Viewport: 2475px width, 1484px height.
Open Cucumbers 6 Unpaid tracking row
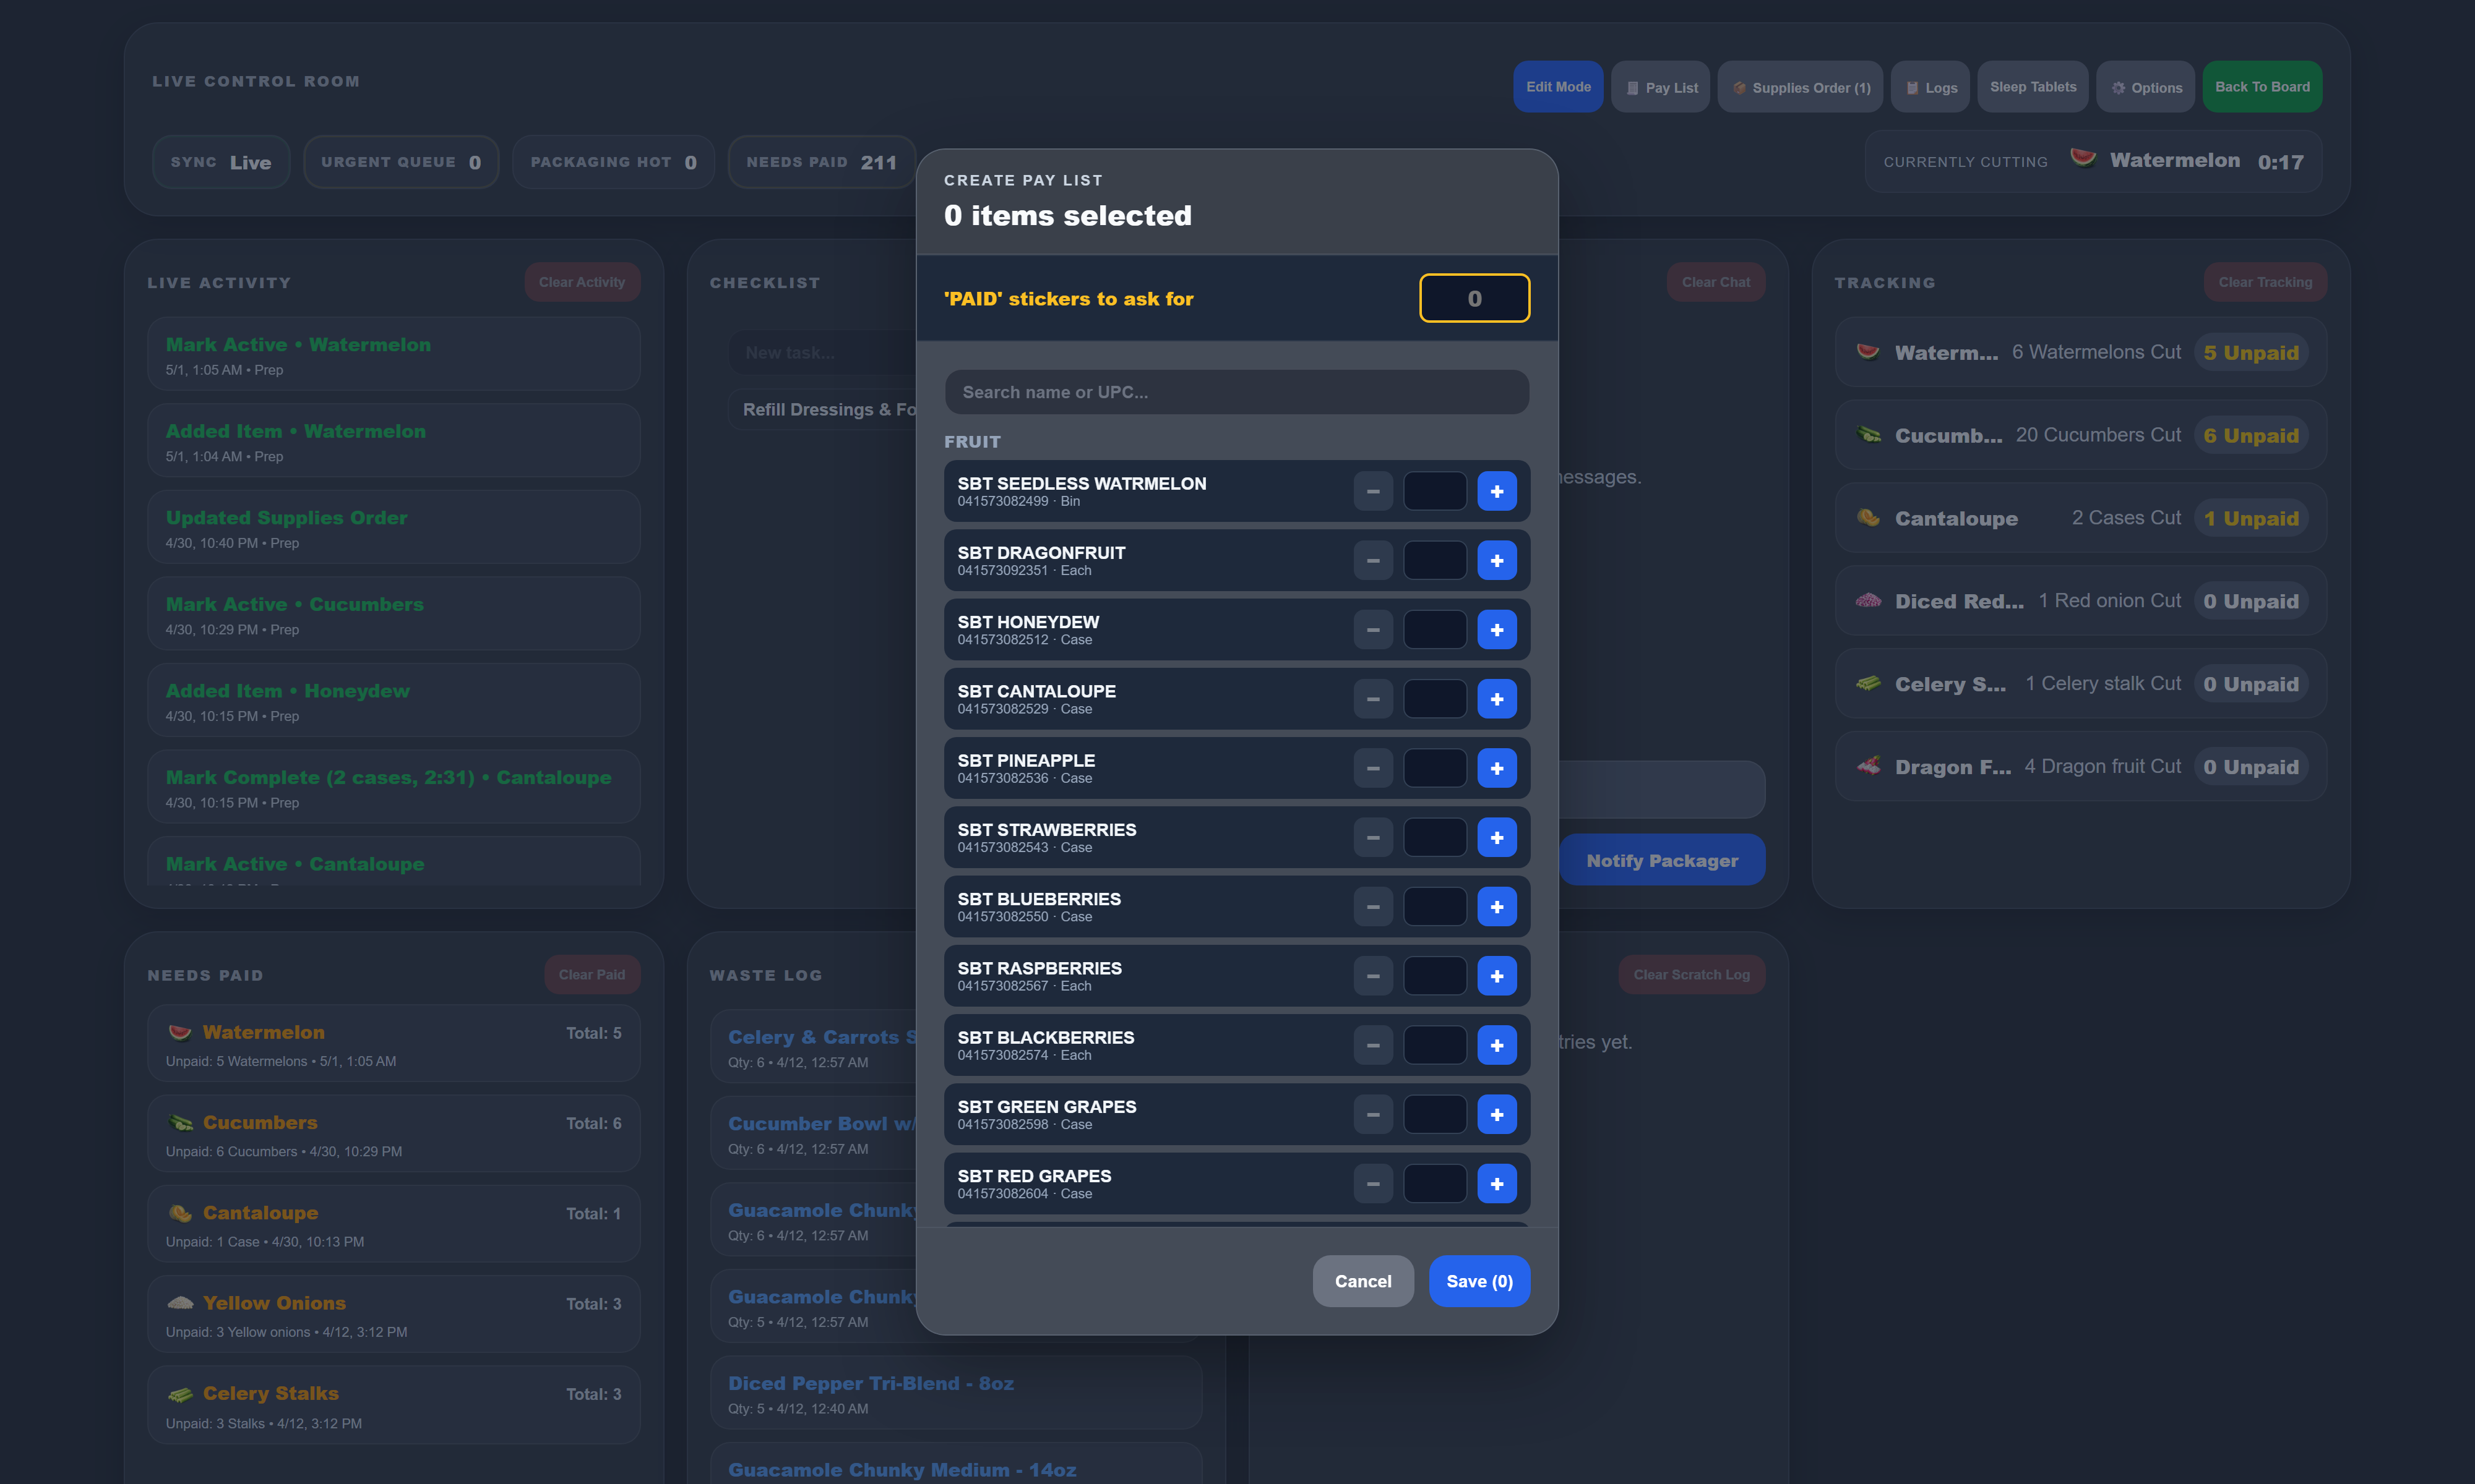2081,435
